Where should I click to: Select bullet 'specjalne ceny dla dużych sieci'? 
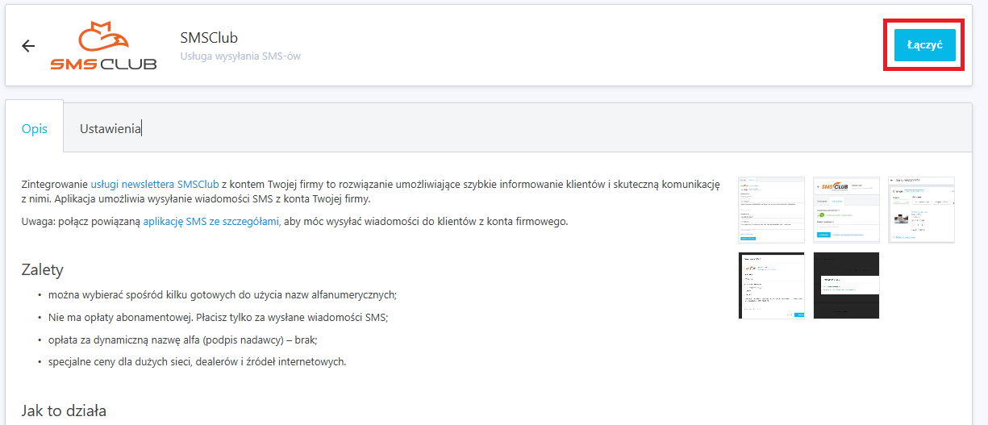[197, 361]
